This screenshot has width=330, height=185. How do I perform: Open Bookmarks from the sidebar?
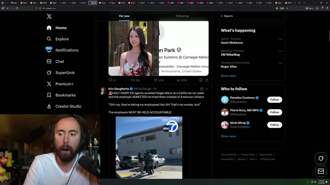61,95
